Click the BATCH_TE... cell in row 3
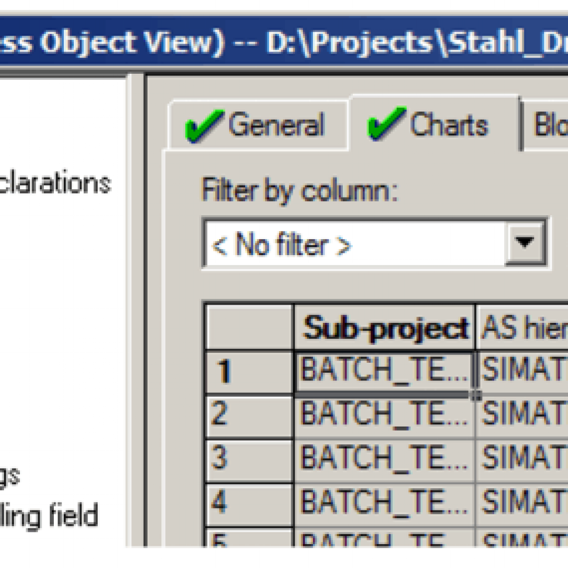Viewport: 568px width, 568px height. (x=385, y=460)
